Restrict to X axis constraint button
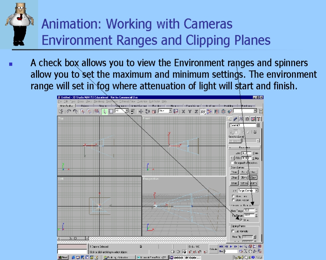 pos(183,111)
